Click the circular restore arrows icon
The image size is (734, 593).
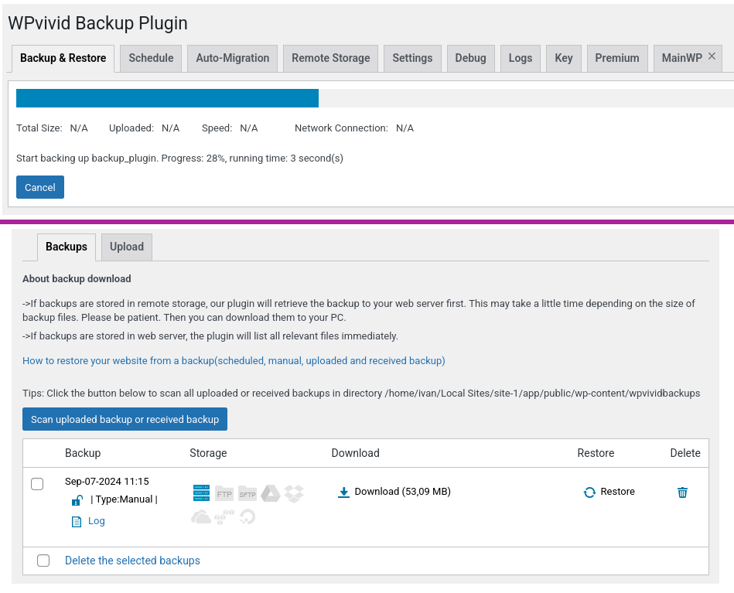[x=589, y=492]
